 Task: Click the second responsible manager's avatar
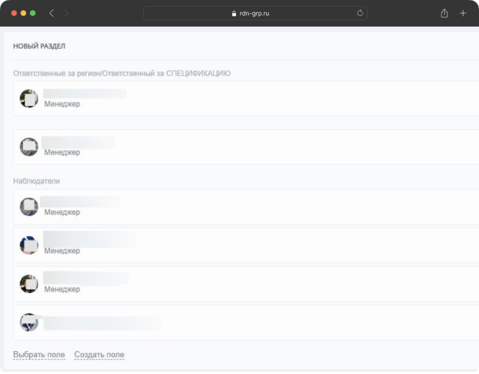(x=29, y=147)
